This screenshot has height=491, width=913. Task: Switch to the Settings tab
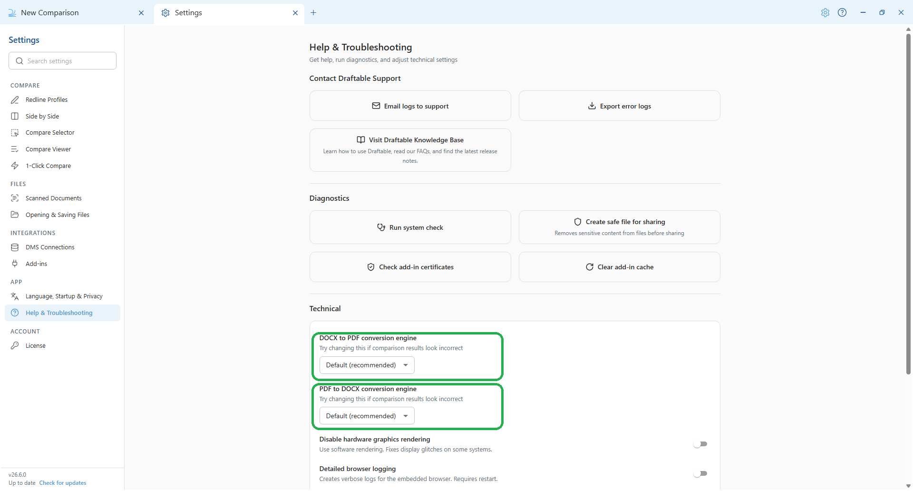(x=229, y=13)
